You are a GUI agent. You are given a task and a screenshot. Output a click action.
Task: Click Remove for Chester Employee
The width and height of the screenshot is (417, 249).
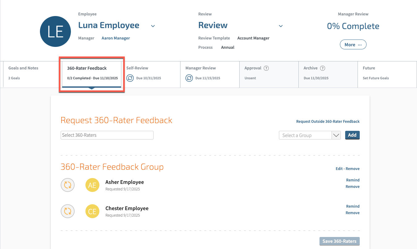[x=353, y=213]
